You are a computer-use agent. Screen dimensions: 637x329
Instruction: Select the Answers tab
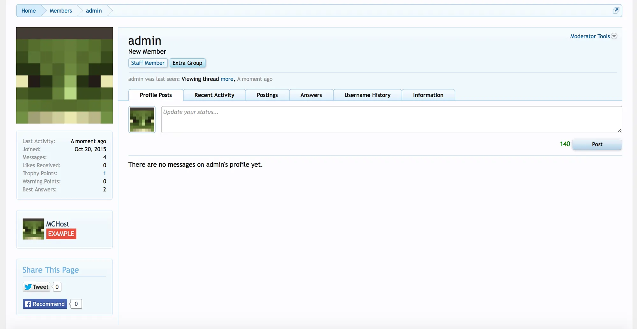(x=311, y=95)
